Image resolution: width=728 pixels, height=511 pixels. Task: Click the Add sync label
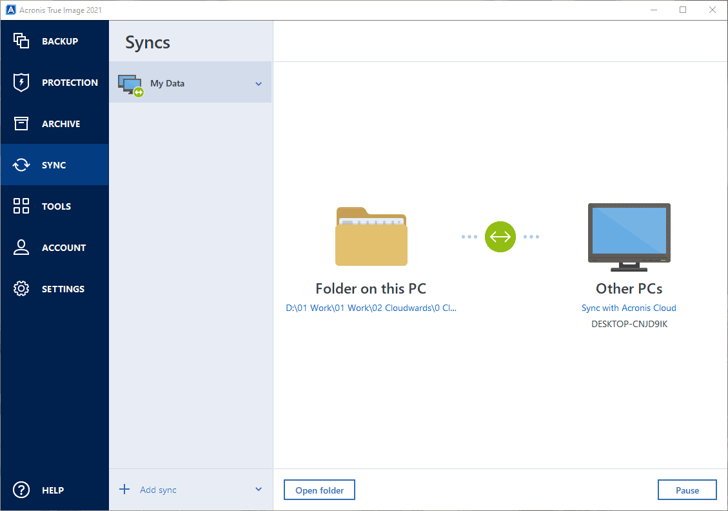coord(159,490)
